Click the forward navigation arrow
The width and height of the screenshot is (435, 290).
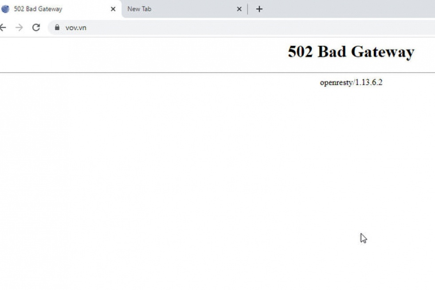(x=19, y=27)
